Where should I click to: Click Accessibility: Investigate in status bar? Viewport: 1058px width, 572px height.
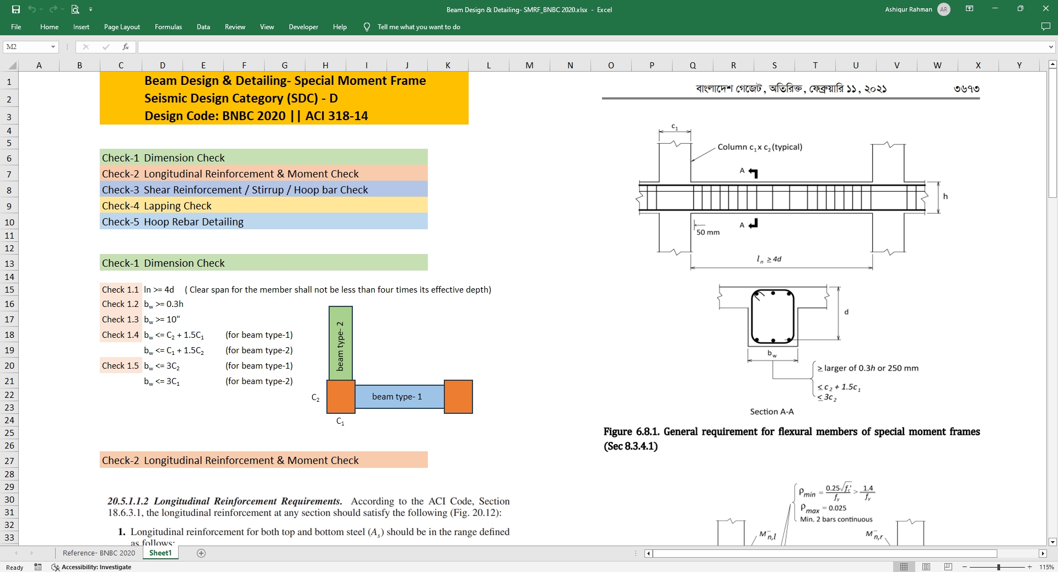click(x=92, y=567)
